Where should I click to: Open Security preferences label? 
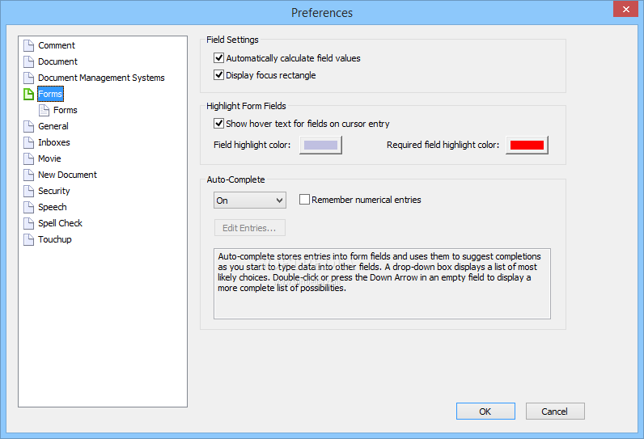54,191
